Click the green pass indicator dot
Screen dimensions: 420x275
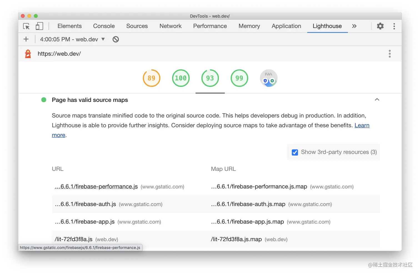[x=44, y=100]
